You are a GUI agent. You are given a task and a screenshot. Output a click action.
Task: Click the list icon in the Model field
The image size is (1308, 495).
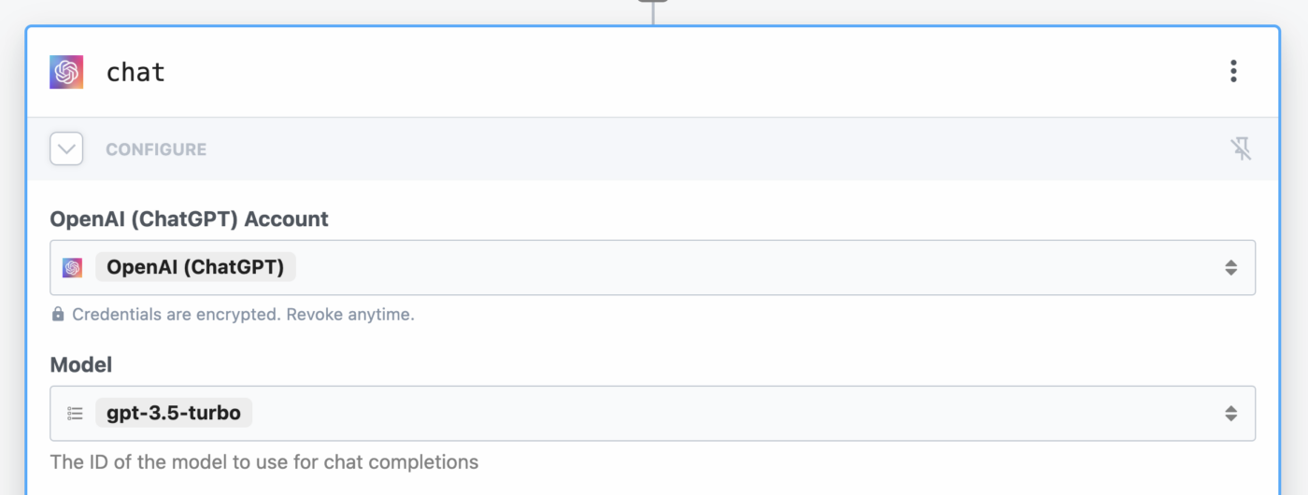[x=76, y=414]
